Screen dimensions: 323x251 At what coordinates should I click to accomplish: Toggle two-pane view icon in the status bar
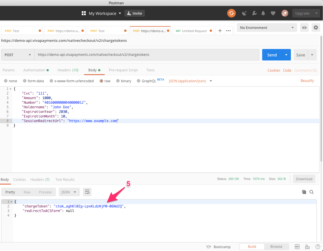pos(297,247)
